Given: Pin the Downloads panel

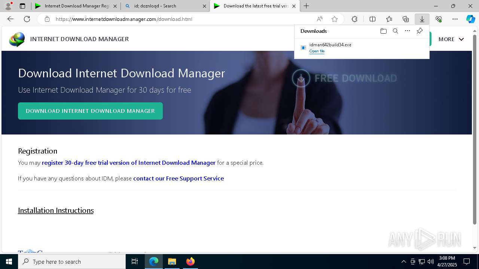Looking at the screenshot, I should coord(419,31).
